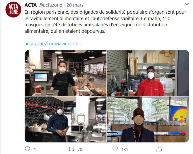View photo of masked woman at deli counter

[x=66, y=73]
